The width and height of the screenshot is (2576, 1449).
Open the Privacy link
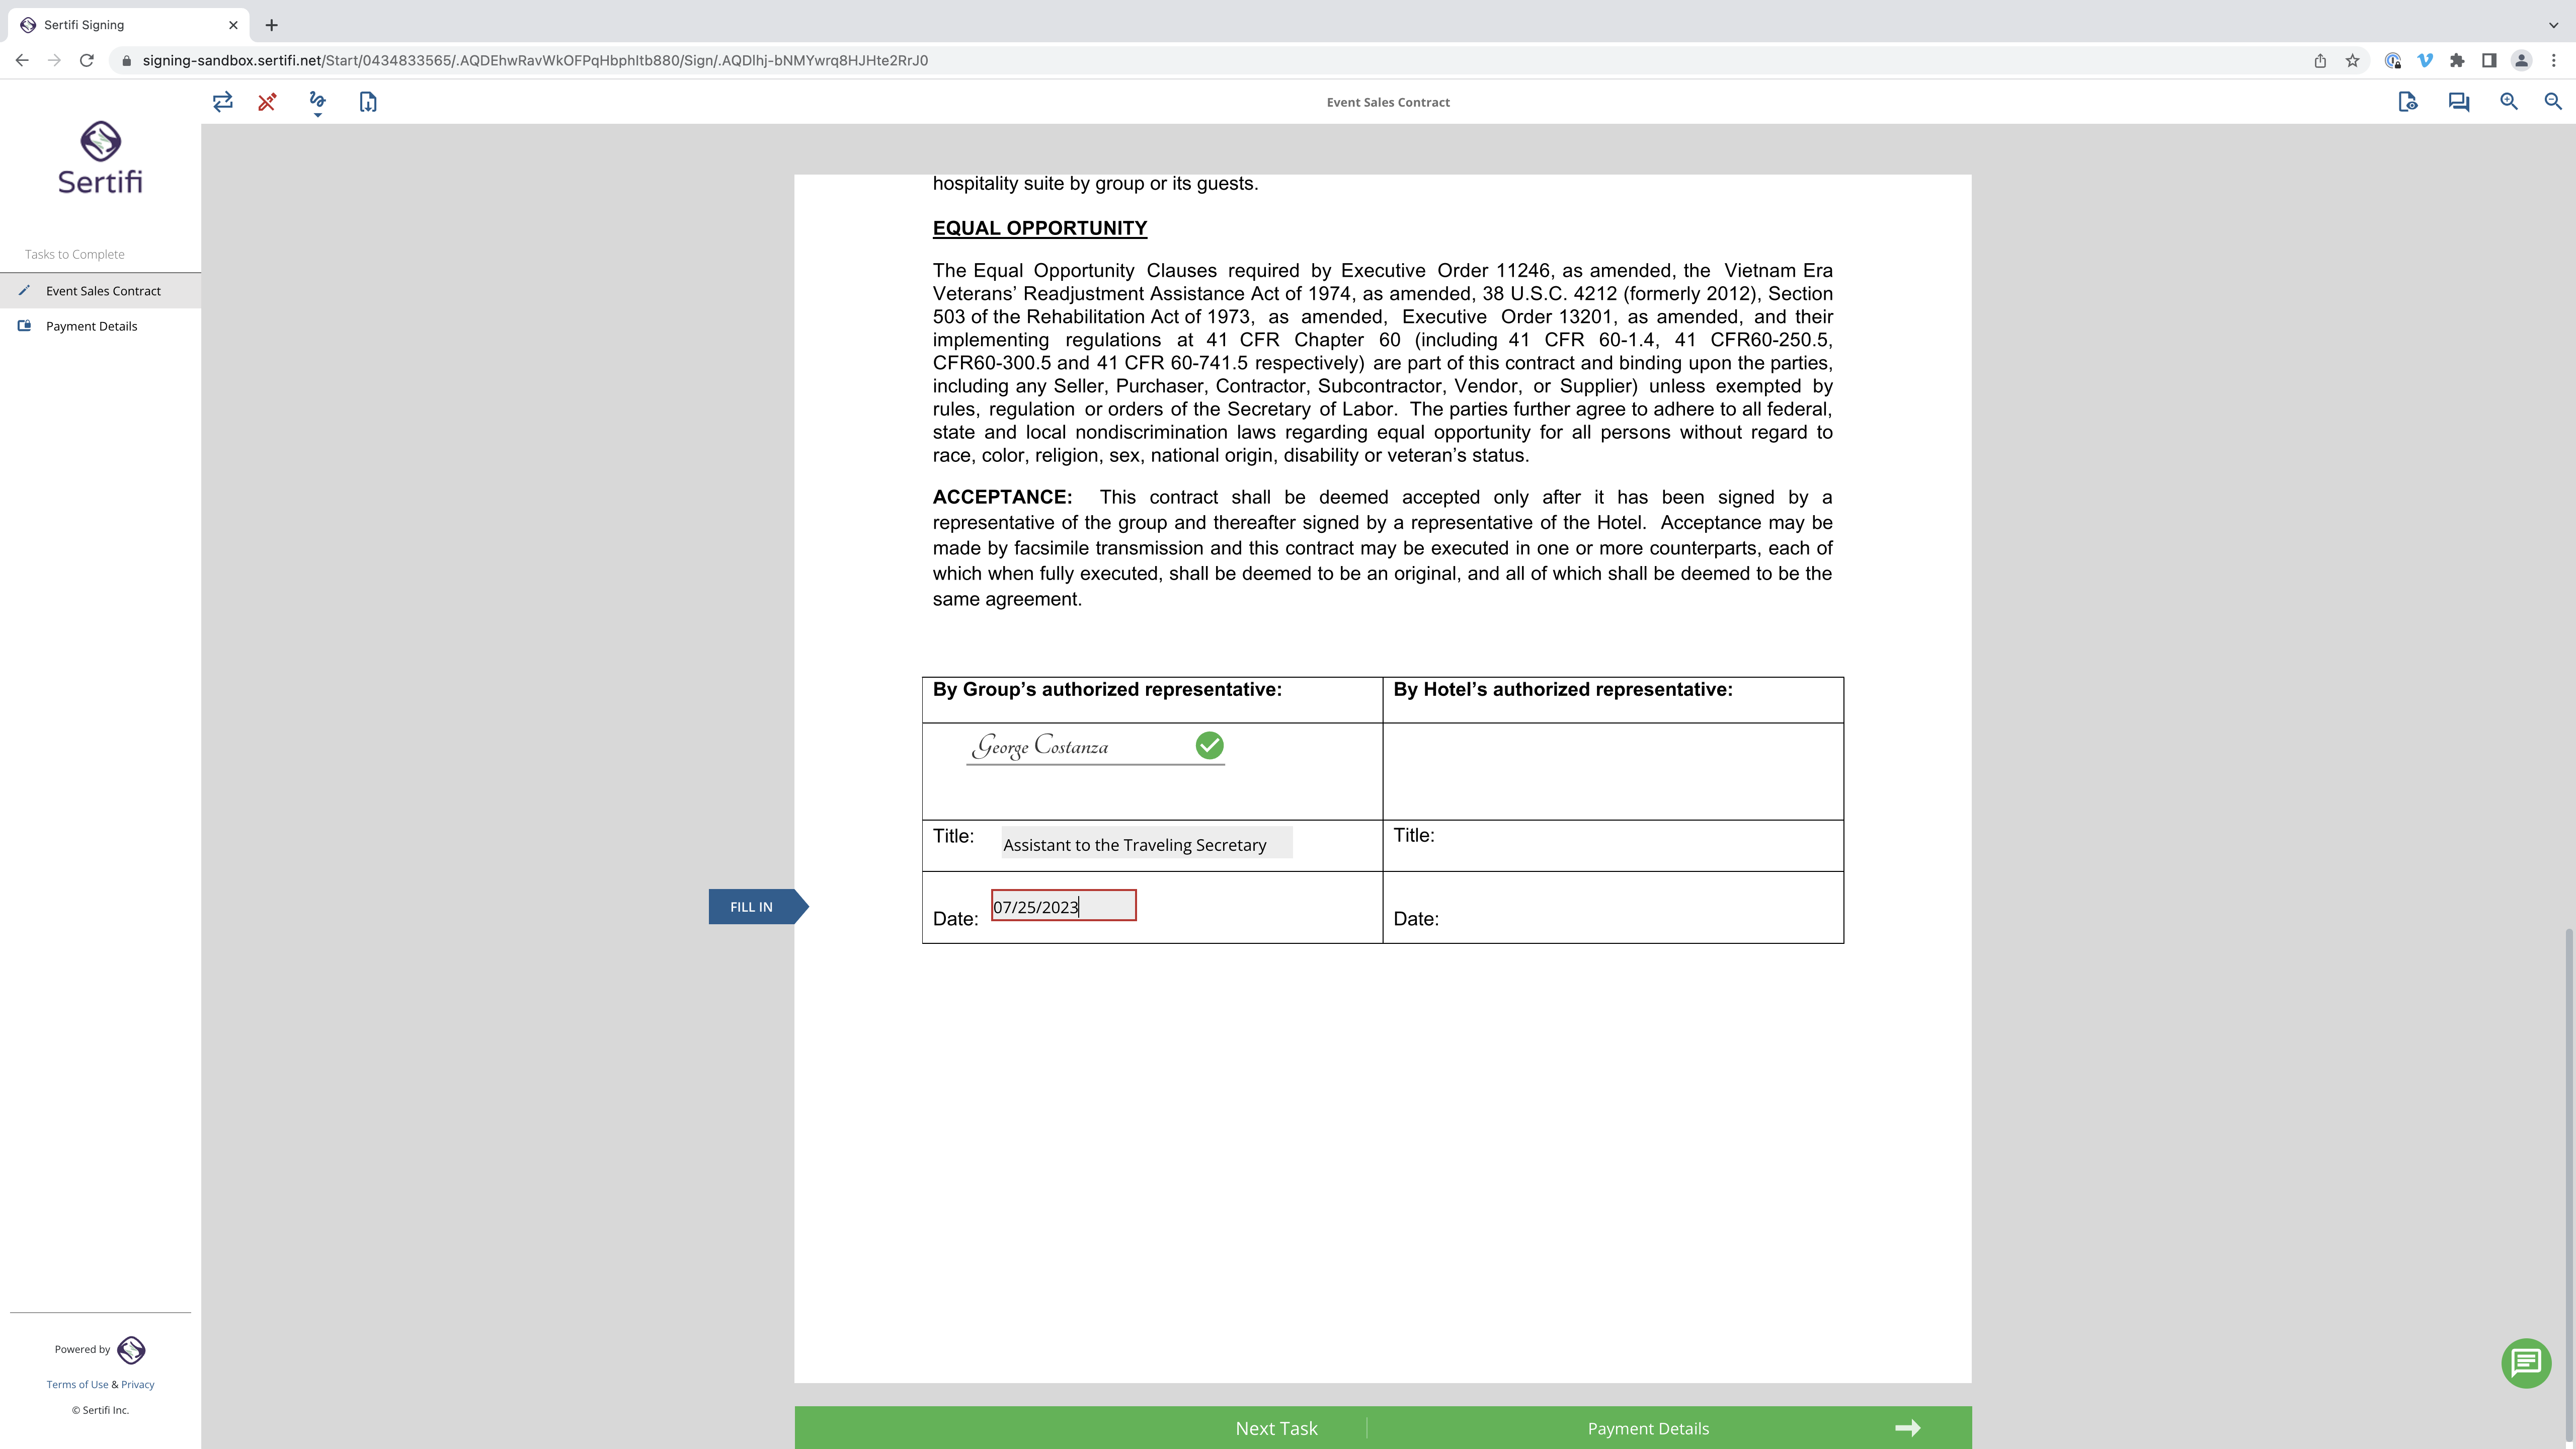(x=138, y=1384)
